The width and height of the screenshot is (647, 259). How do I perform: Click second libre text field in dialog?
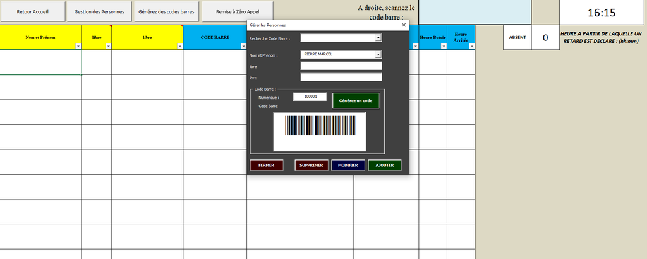coord(341,77)
